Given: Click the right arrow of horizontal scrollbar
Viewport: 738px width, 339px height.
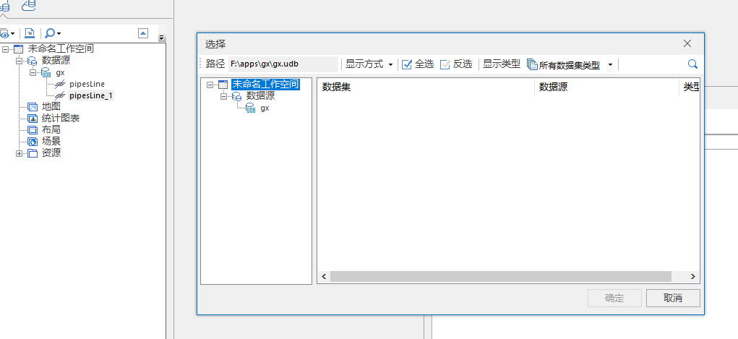Looking at the screenshot, I should point(692,277).
